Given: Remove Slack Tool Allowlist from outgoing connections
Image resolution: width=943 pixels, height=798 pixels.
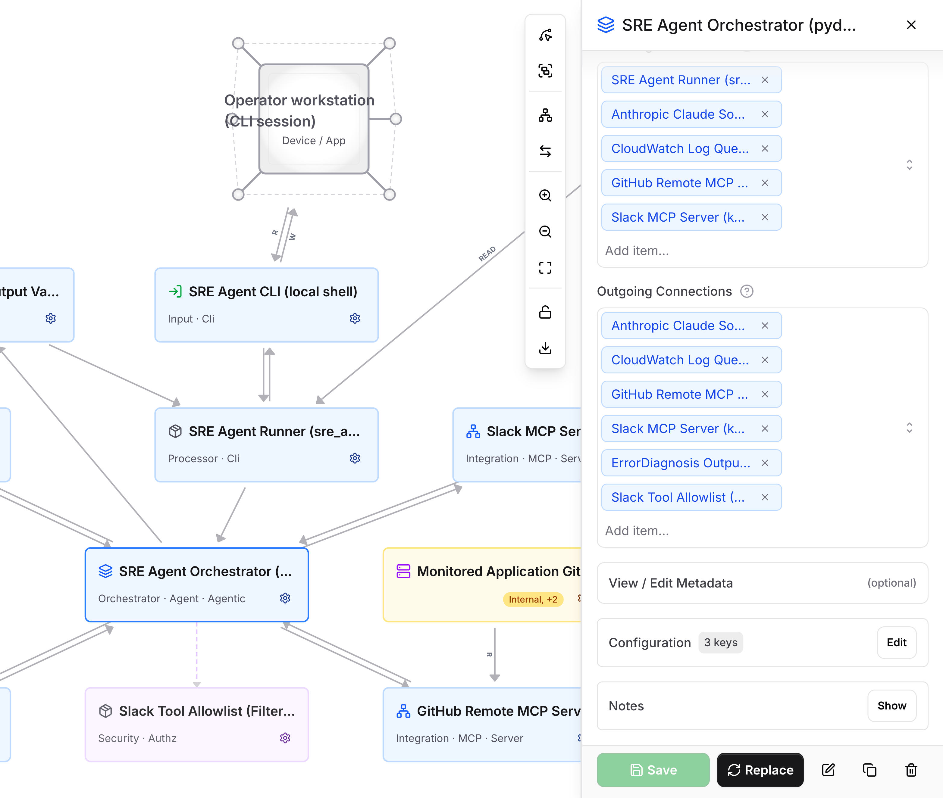Looking at the screenshot, I should tap(765, 497).
